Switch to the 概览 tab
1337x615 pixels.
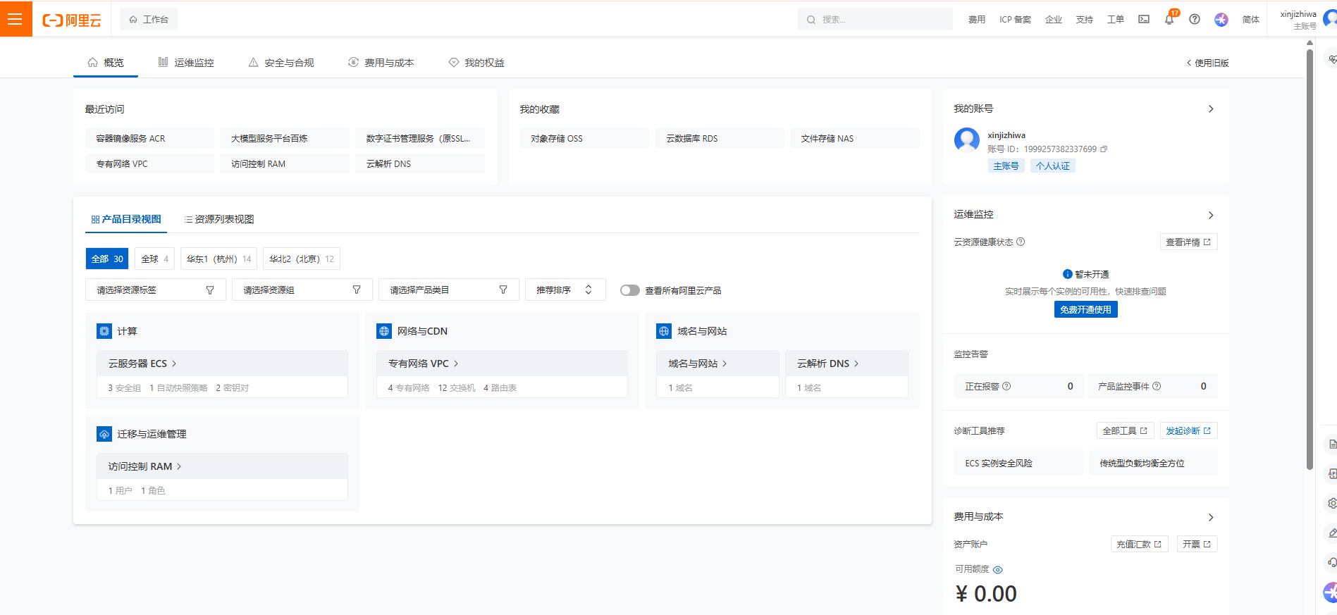tap(106, 63)
